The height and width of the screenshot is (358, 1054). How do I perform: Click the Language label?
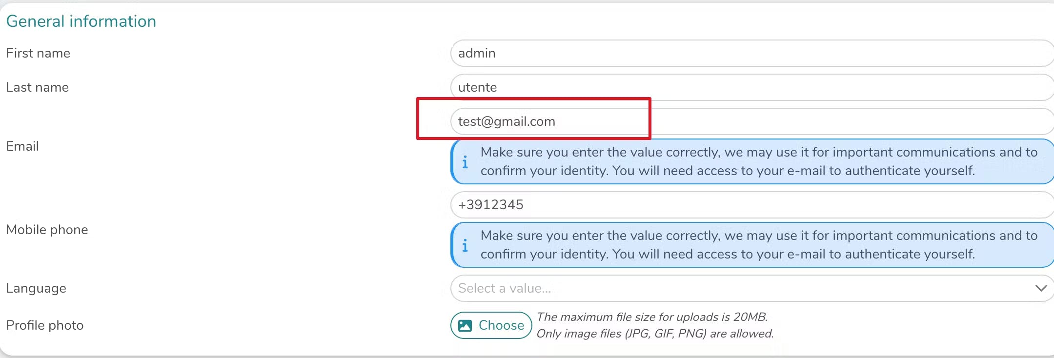[36, 288]
